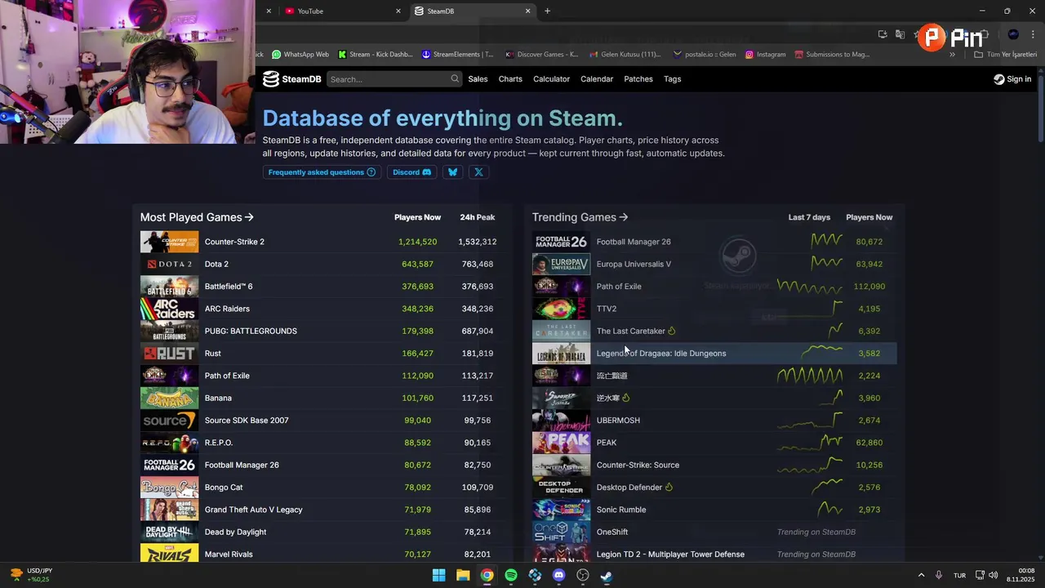Open the ARC Raiders game thumbnail
Screen dimensions: 1045x588
pyautogui.click(x=169, y=309)
